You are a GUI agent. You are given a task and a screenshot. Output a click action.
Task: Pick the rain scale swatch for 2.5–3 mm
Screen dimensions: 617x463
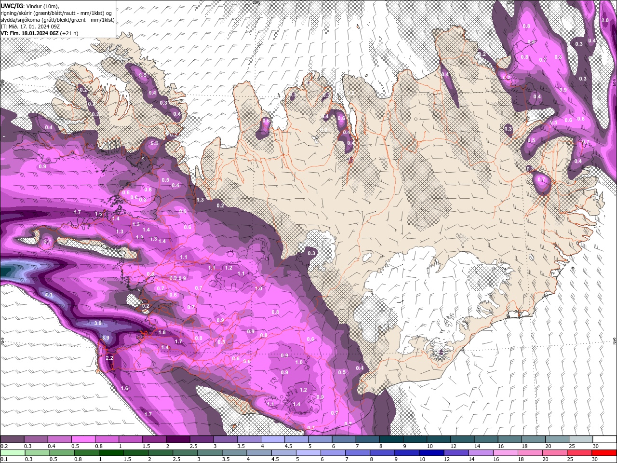pyautogui.click(x=185, y=453)
